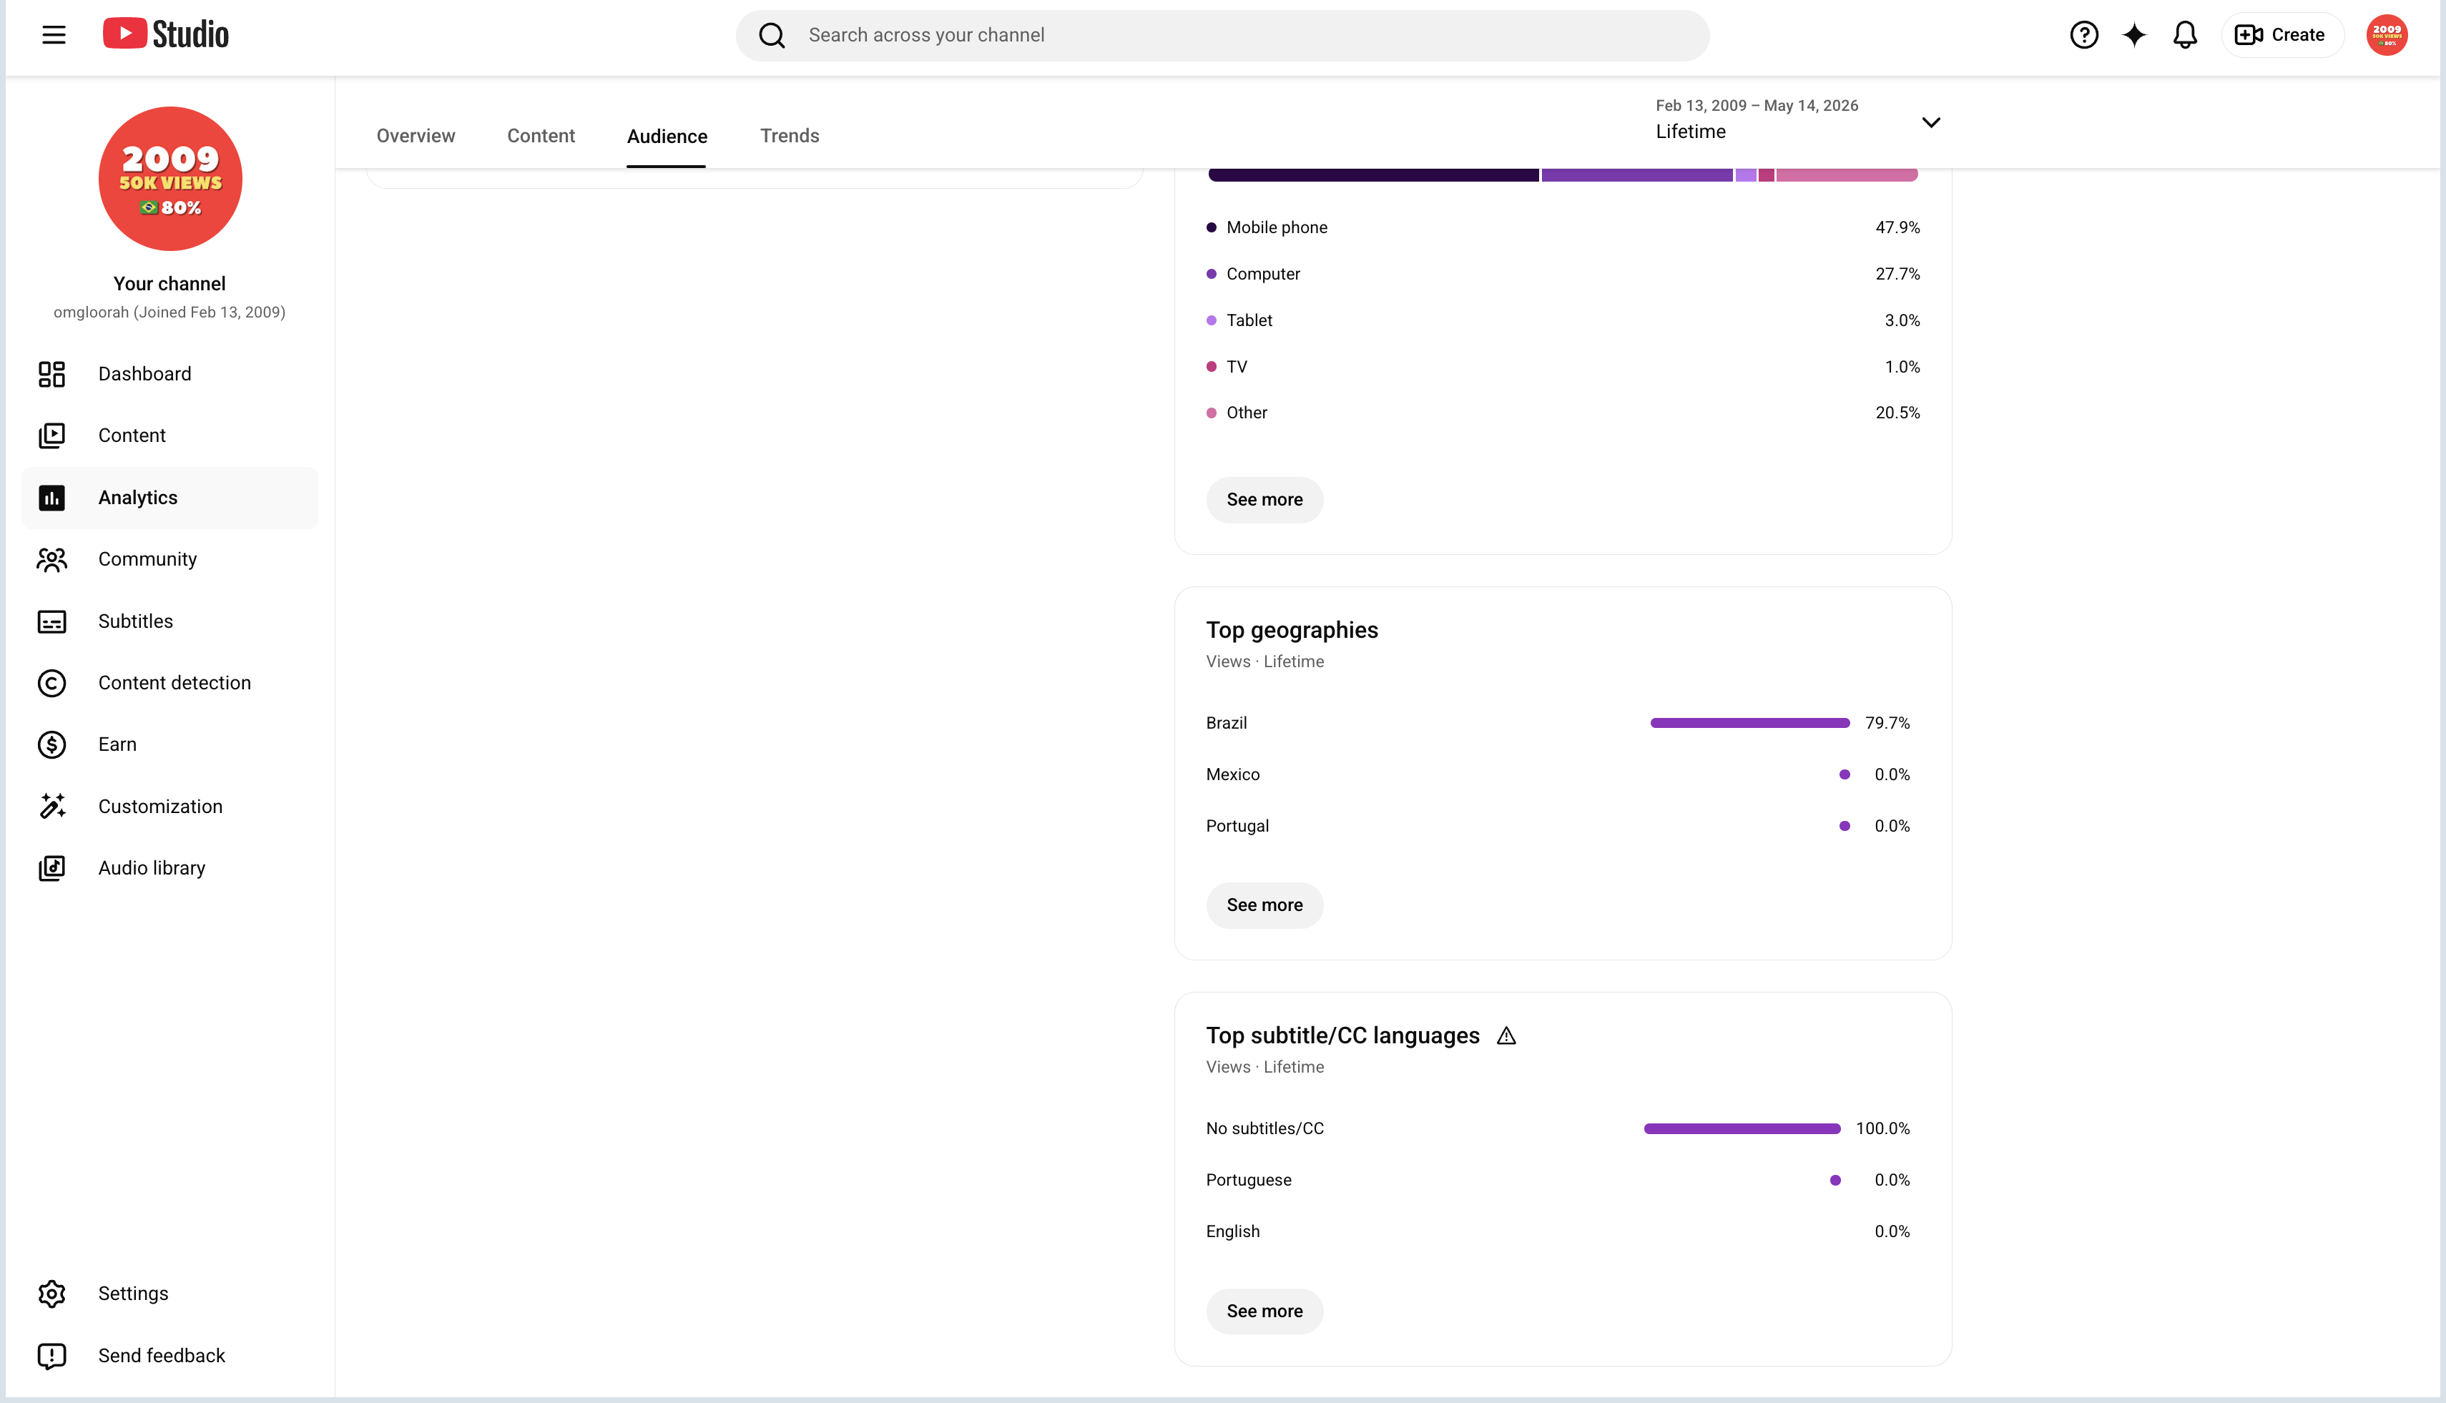Open the hamburger navigation menu
This screenshot has width=2446, height=1403.
54,35
